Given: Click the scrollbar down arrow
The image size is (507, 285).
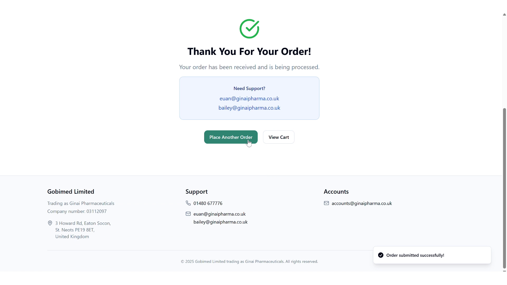Looking at the screenshot, I should [x=504, y=271].
